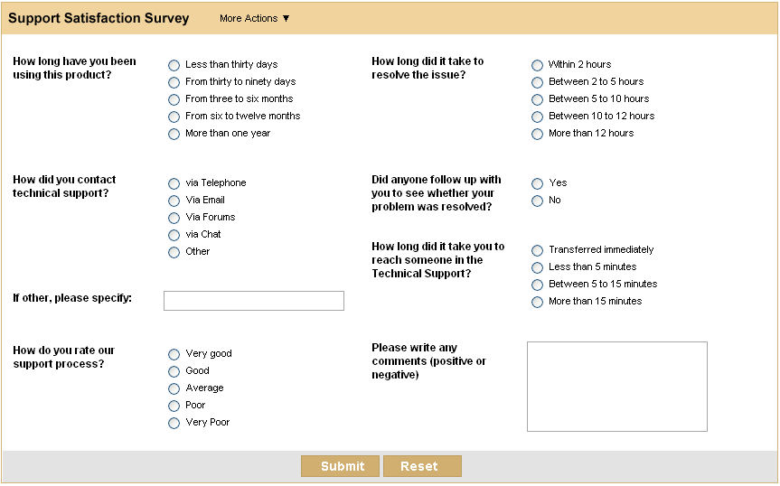Select 'Average' support rating

pos(174,388)
